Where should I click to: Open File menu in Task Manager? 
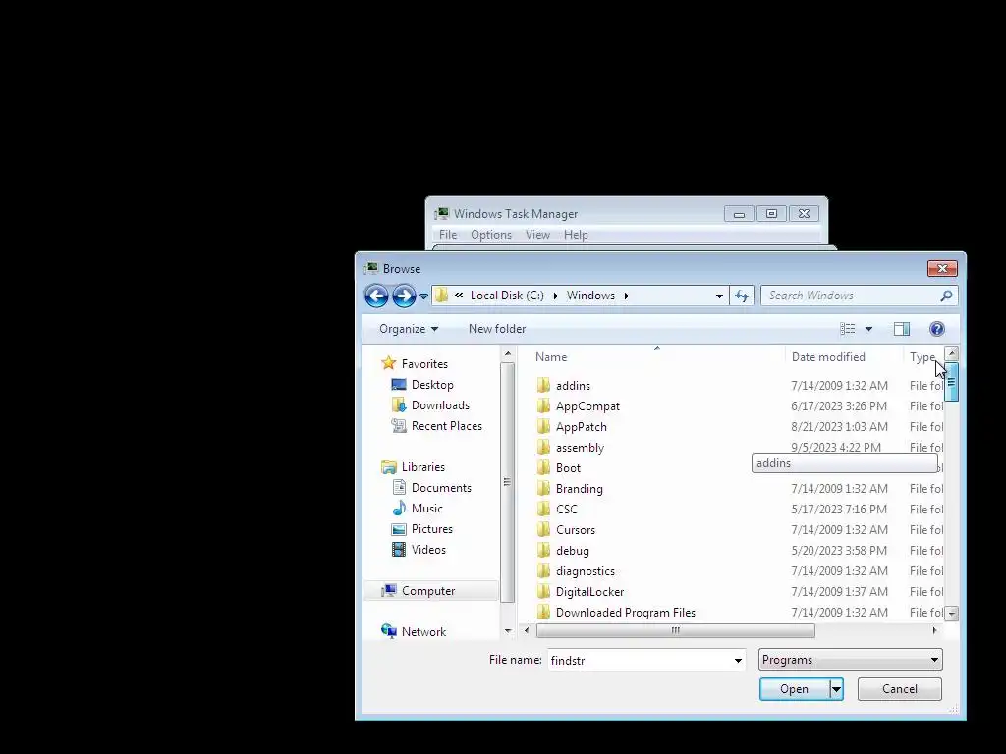[x=448, y=235]
